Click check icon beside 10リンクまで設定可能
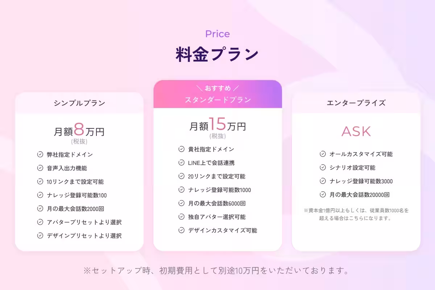This screenshot has width=435, height=290. click(40, 182)
